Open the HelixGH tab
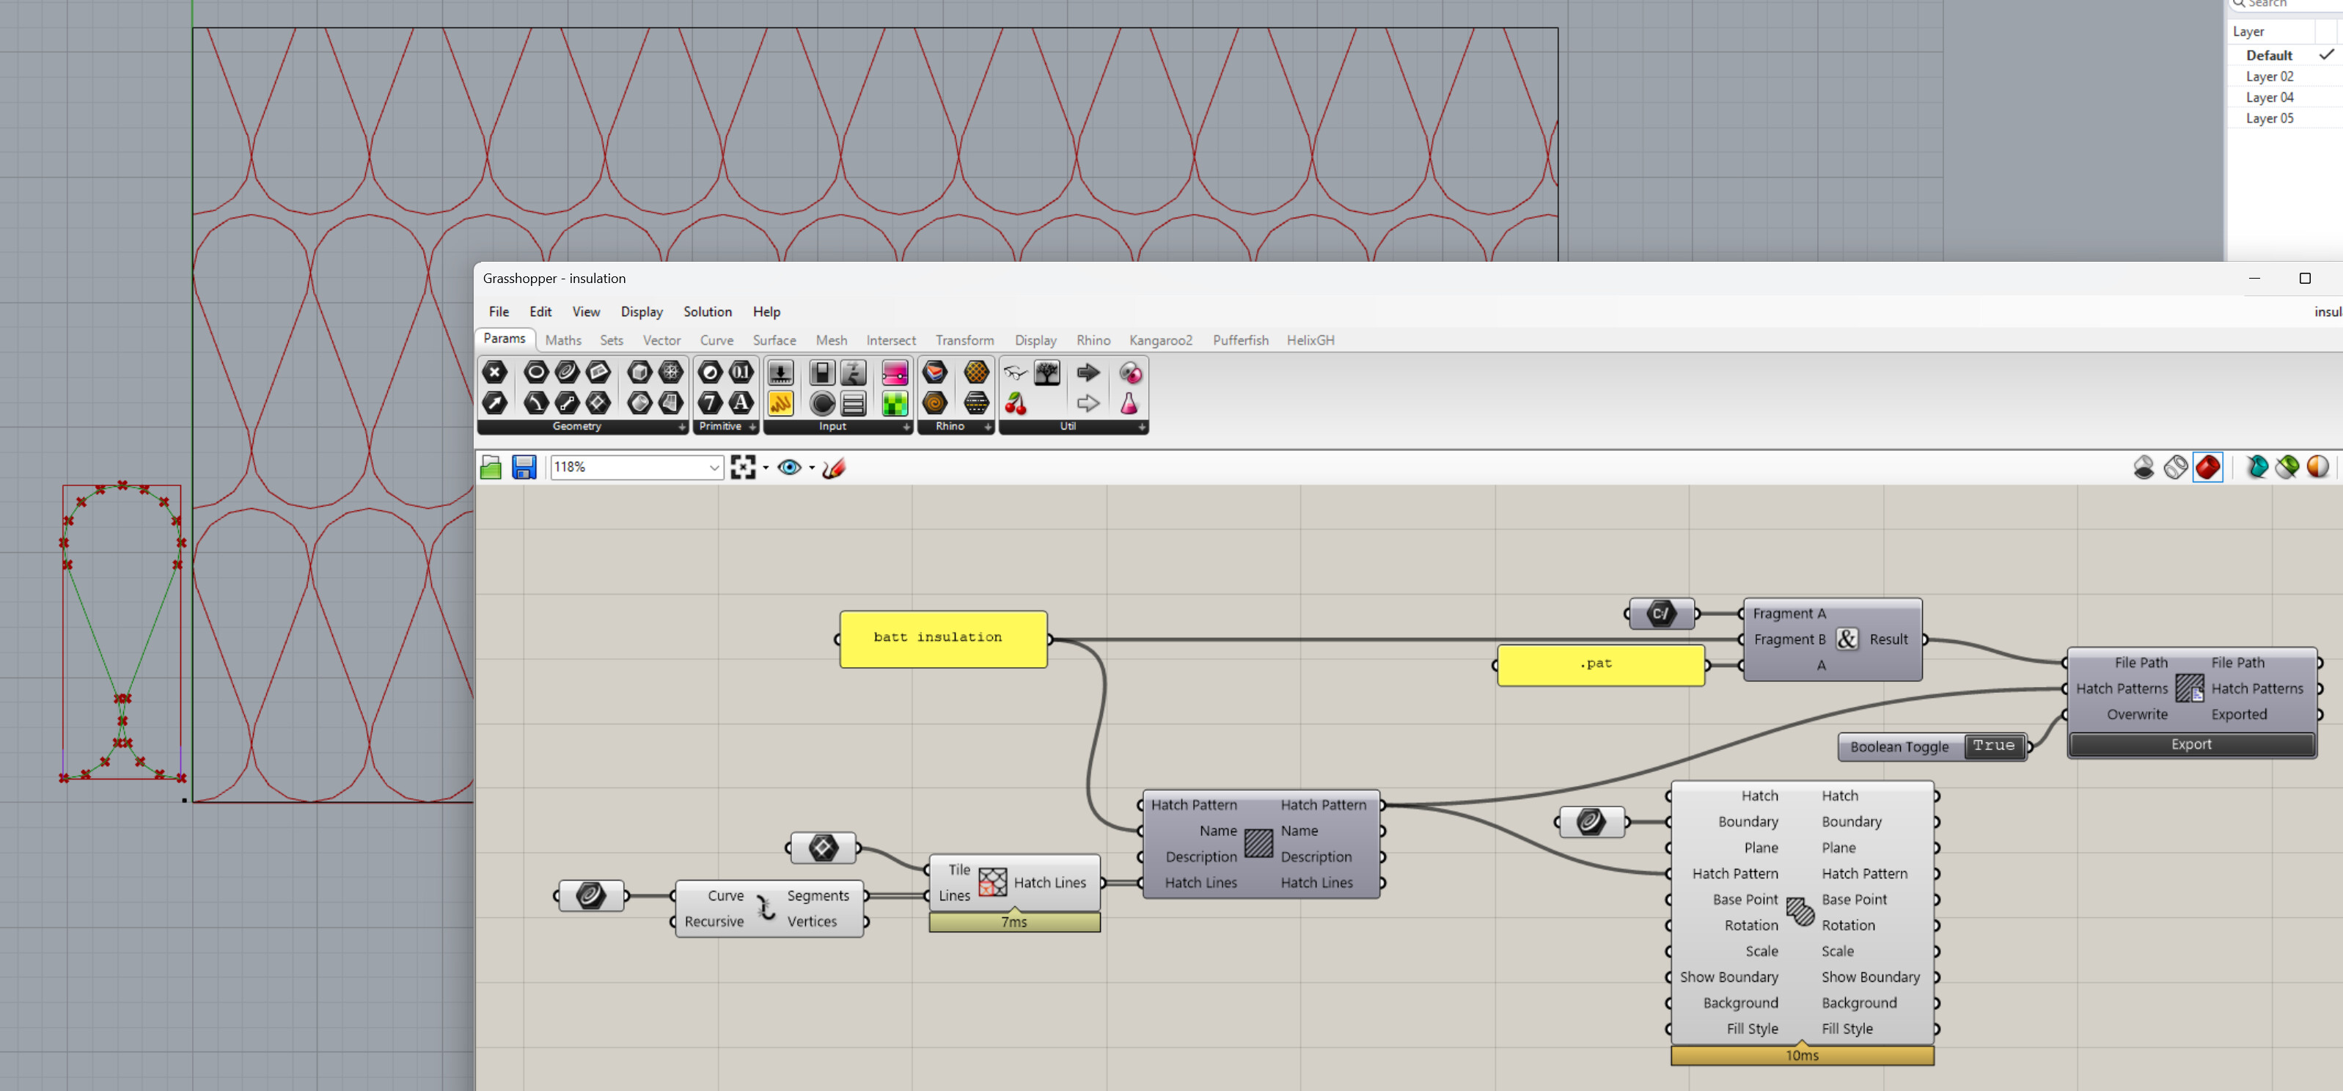This screenshot has width=2343, height=1091. coord(1310,340)
